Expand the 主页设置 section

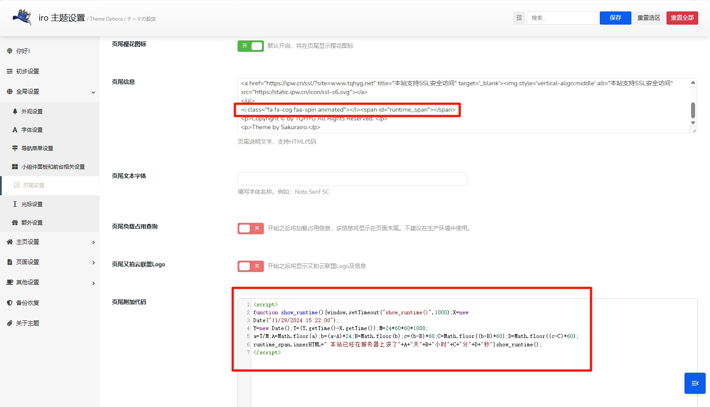[x=93, y=242]
